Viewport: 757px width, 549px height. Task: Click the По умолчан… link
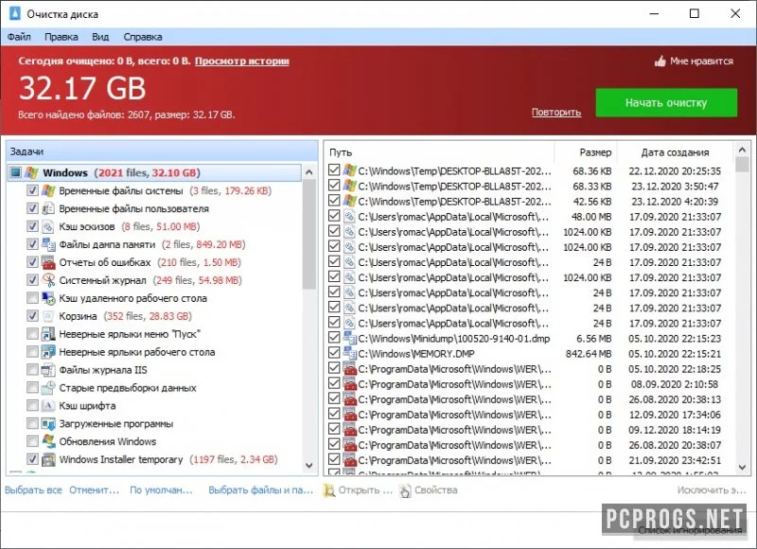point(161,490)
